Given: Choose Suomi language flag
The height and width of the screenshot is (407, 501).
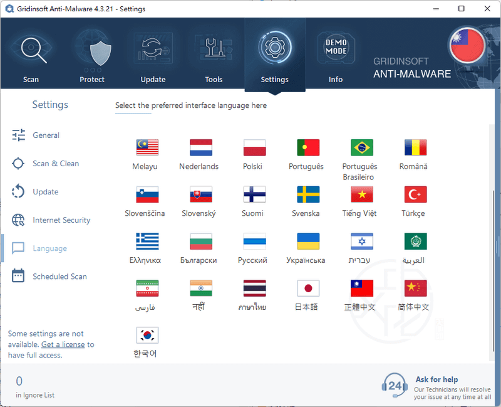Looking at the screenshot, I should 255,194.
